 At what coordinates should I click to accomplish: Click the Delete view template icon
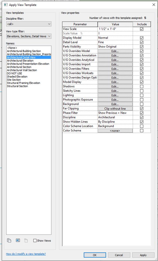pos(26,240)
